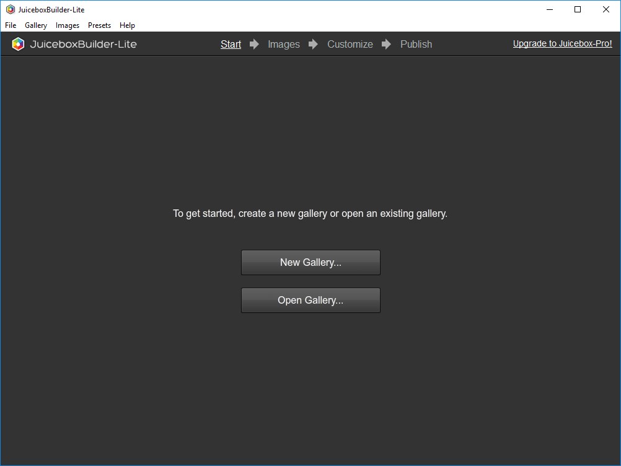The width and height of the screenshot is (621, 466).
Task: Click the arrow icon between Customize and Publish
Action: pos(385,44)
